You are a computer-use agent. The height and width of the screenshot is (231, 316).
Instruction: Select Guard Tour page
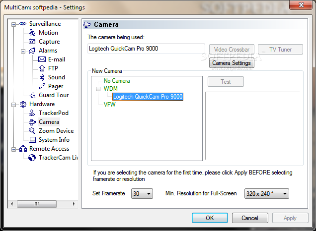point(54,95)
